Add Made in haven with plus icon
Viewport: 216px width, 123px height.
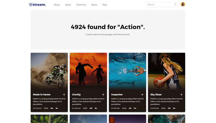point(64,95)
